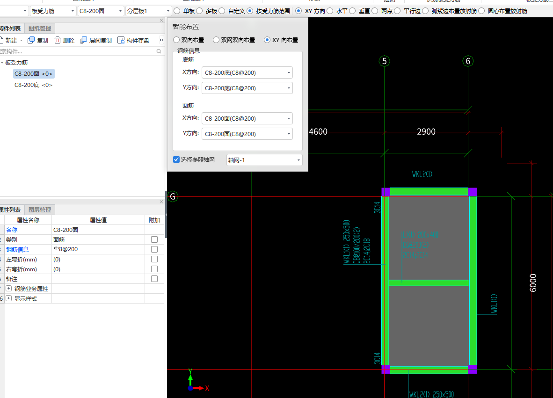The width and height of the screenshot is (553, 398).
Task: Toggle 选择参照轴网 checkbox
Action: pos(176,159)
